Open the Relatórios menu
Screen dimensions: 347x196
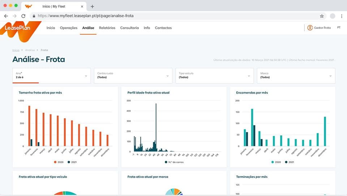click(107, 28)
